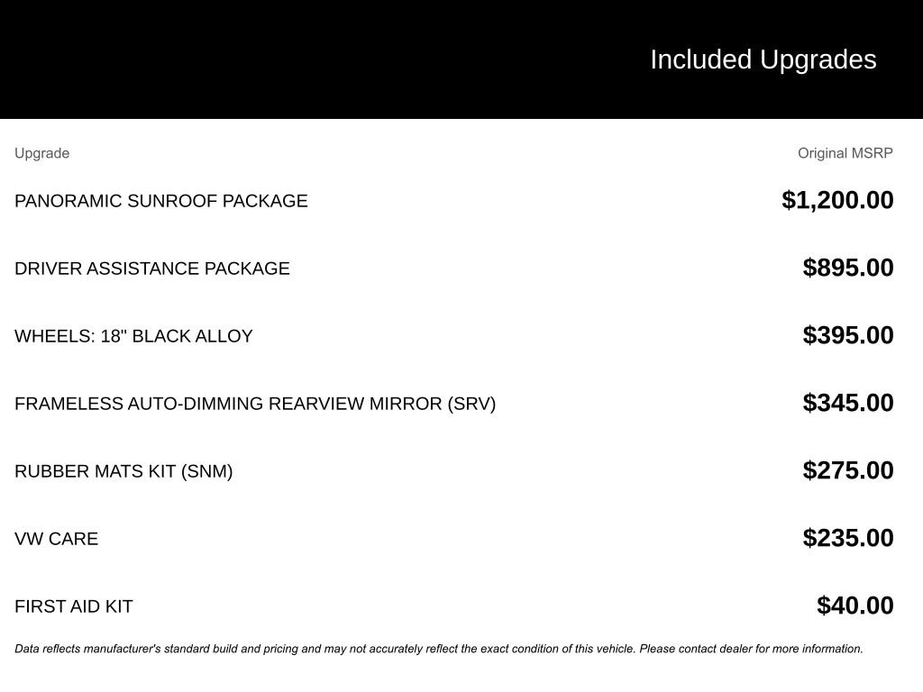
Task: Select the Wheels: 18" Black Alloy entry
Action: (x=133, y=336)
